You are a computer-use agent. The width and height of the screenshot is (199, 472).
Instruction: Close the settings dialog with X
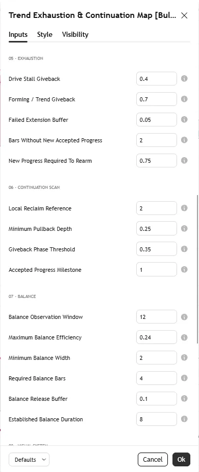click(x=184, y=16)
